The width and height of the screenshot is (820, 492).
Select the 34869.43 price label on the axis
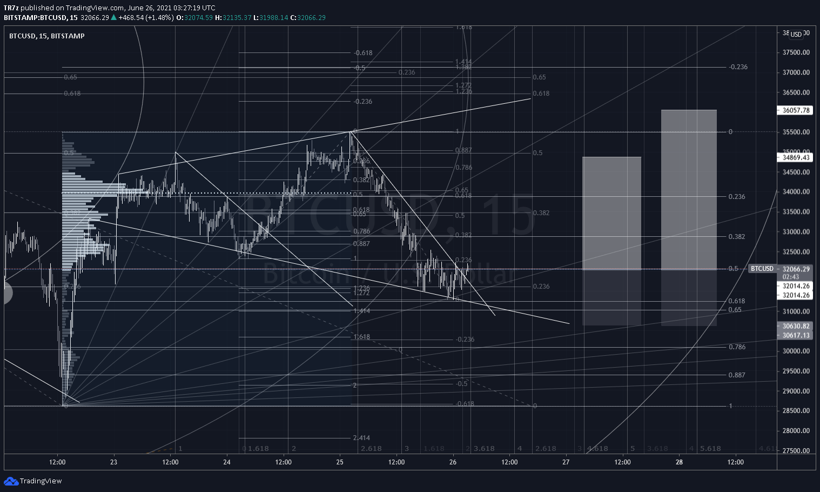[796, 157]
